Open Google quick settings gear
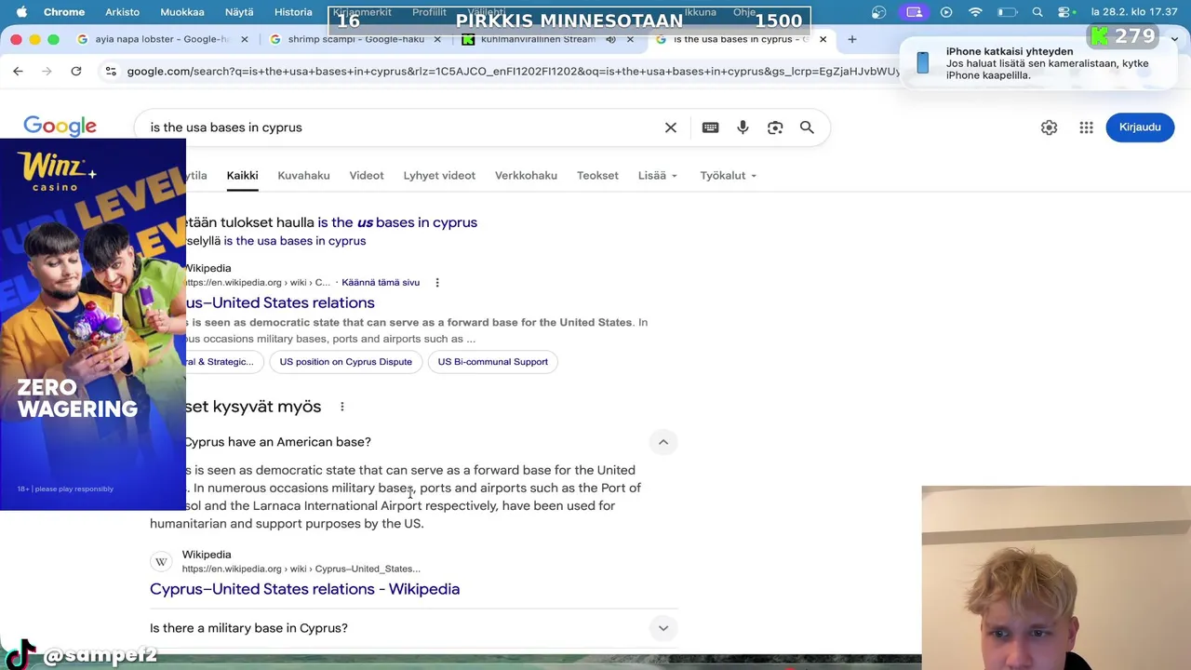Viewport: 1191px width, 670px height. pos(1049,127)
